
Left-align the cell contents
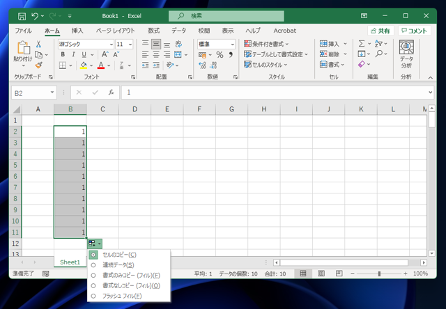(146, 54)
